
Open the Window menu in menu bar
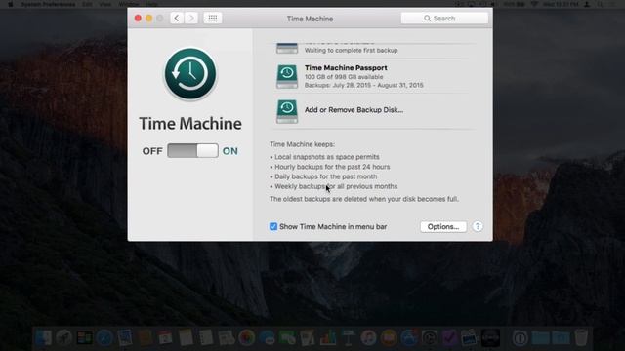(x=128, y=4)
